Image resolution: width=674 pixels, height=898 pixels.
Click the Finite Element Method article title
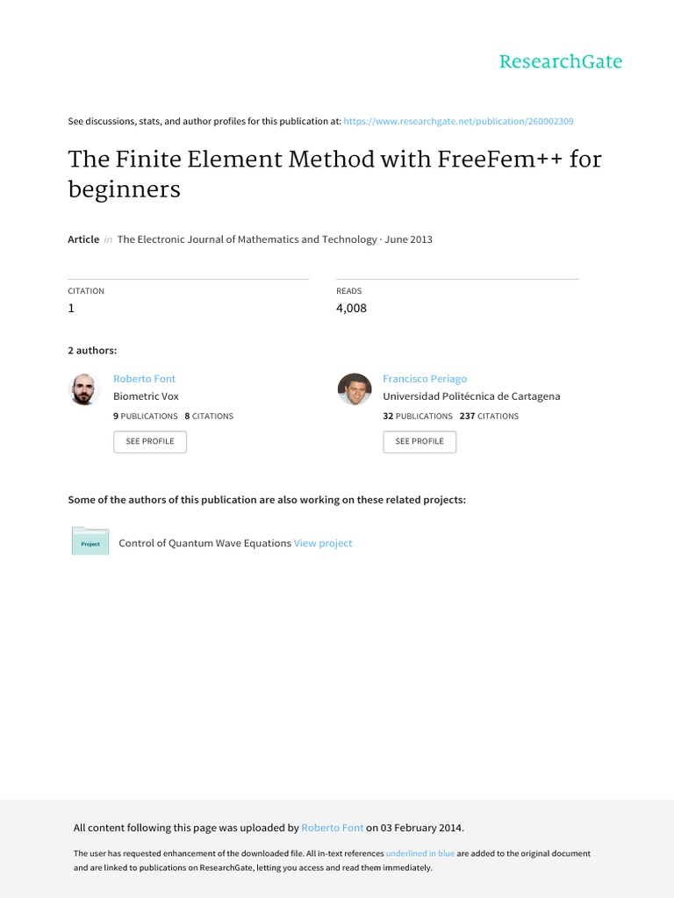334,174
